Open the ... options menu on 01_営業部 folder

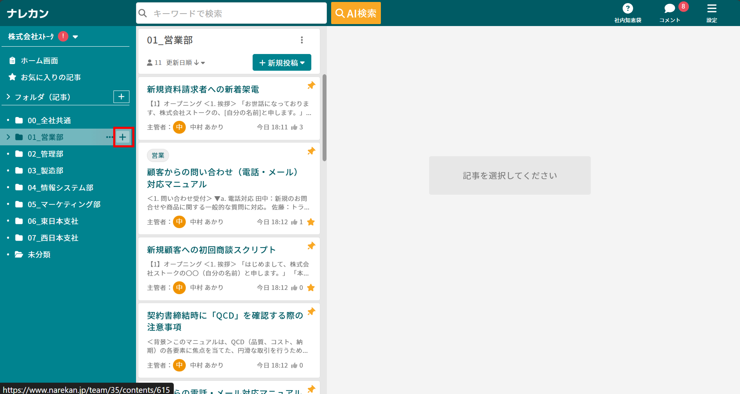pos(110,137)
